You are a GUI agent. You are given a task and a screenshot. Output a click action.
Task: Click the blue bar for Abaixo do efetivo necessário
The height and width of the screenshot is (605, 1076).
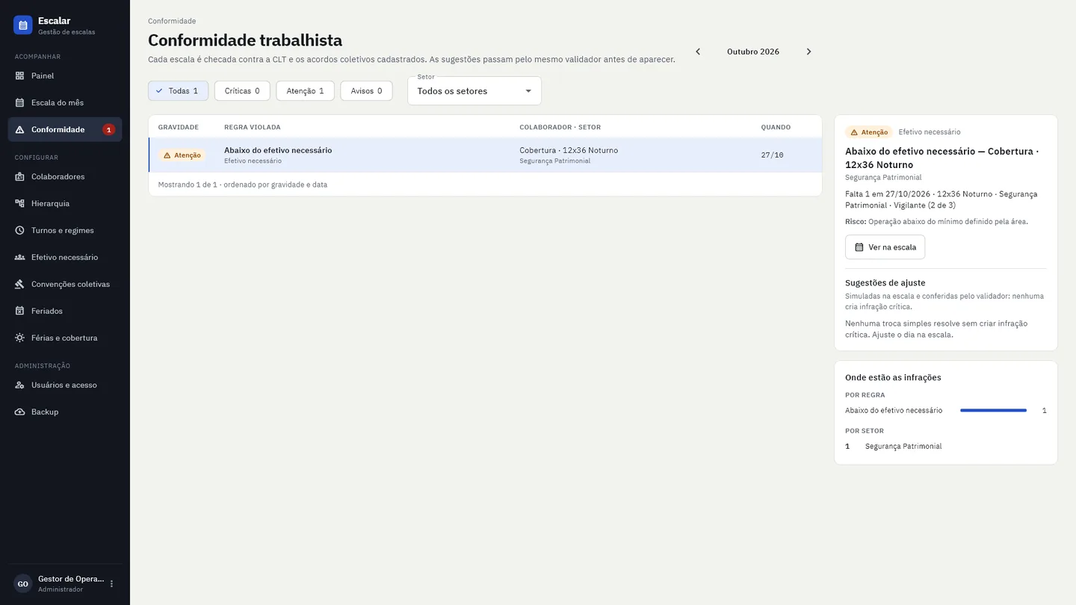(993, 410)
